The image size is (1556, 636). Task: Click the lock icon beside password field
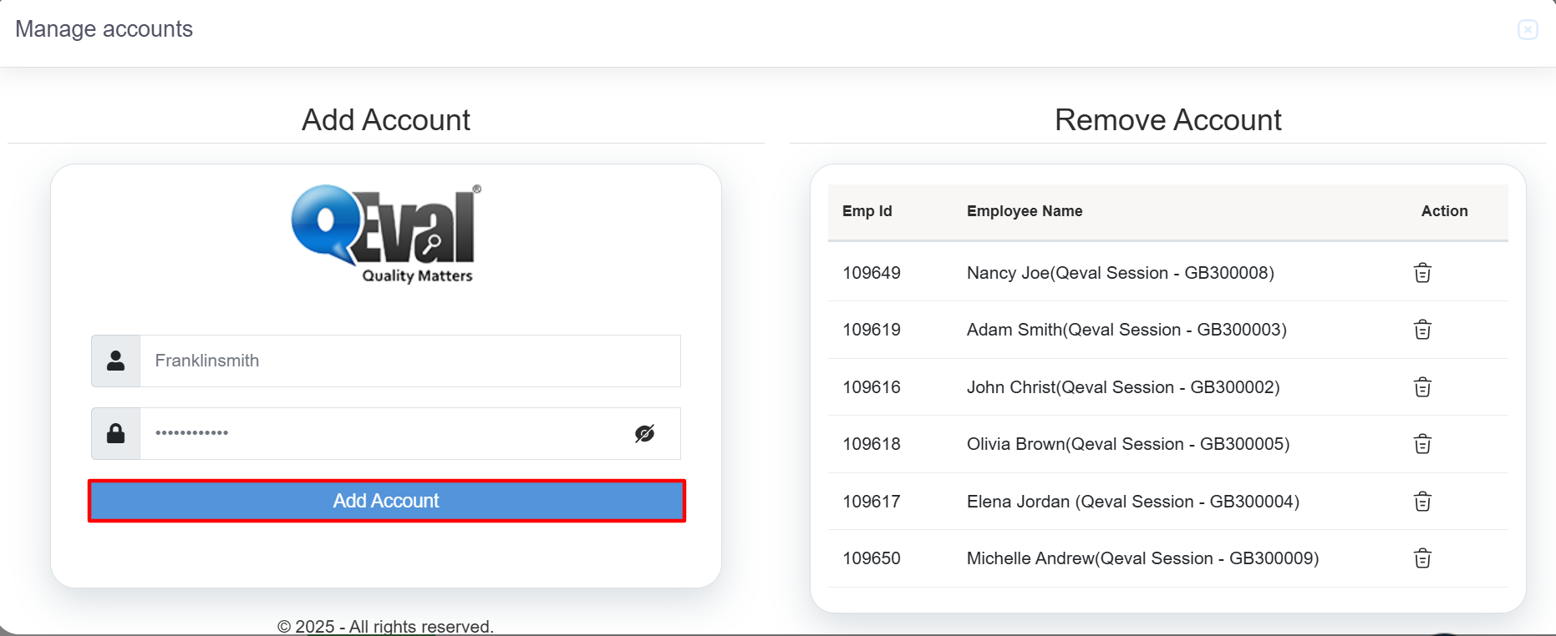pos(116,433)
